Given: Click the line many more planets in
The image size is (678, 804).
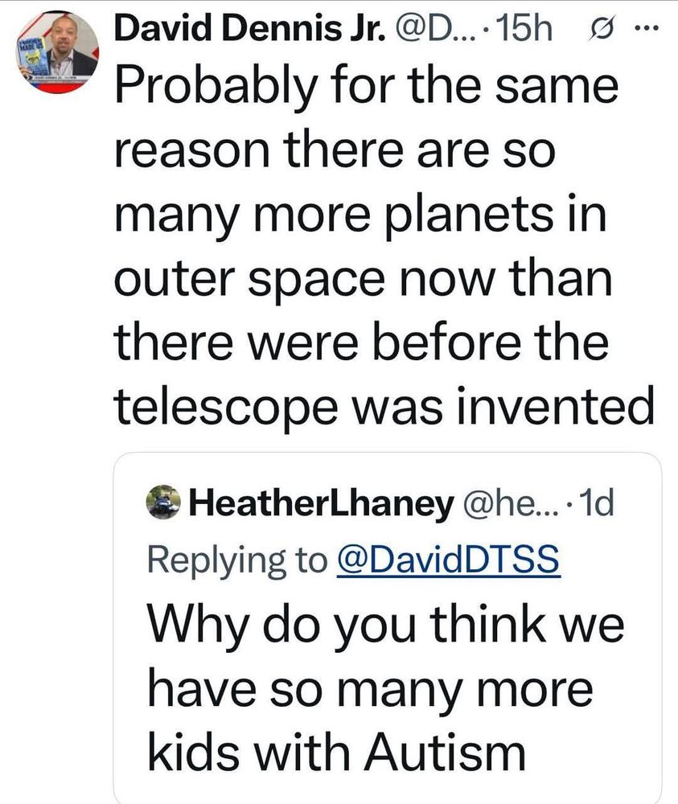Looking at the screenshot, I should pos(360,215).
